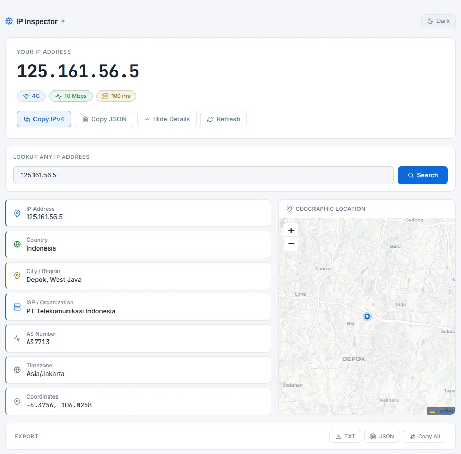Collapse info with Hide Details
461x454 pixels.
tap(167, 119)
